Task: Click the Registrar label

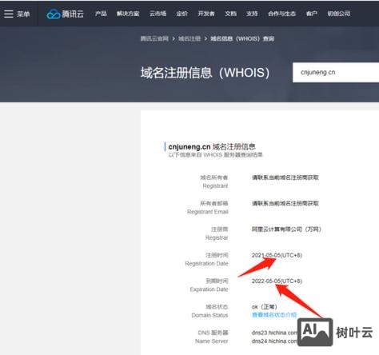Action: pyautogui.click(x=217, y=237)
